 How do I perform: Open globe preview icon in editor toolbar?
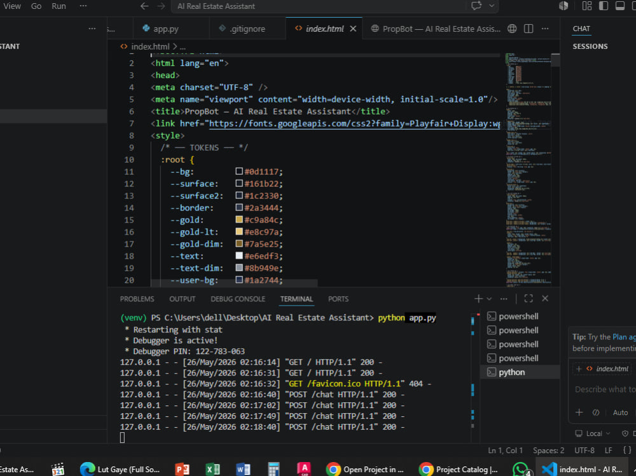pos(512,29)
